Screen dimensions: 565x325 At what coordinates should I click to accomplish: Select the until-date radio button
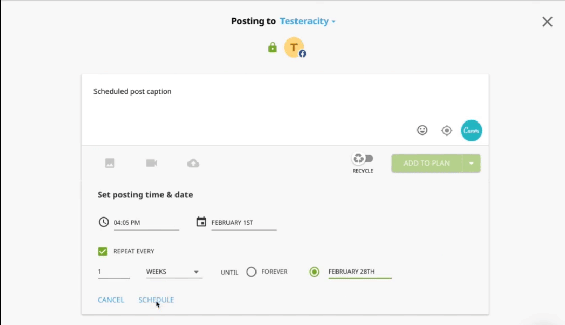pyautogui.click(x=314, y=272)
